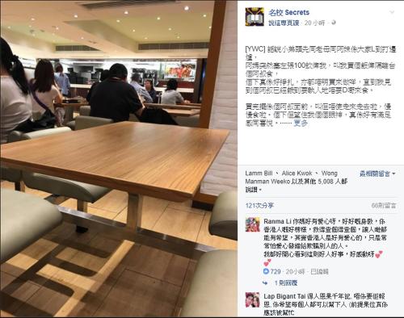The height and width of the screenshot is (318, 404).
Task: Click the like reaction icon showing 729
Action: [266, 271]
